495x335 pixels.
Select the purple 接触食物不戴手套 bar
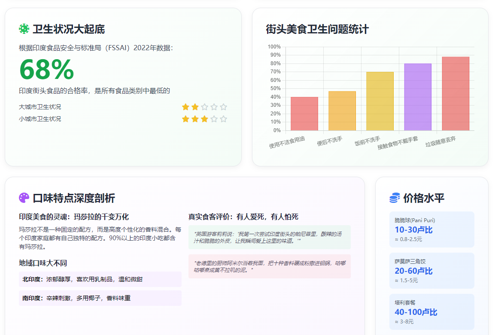tap(418, 97)
